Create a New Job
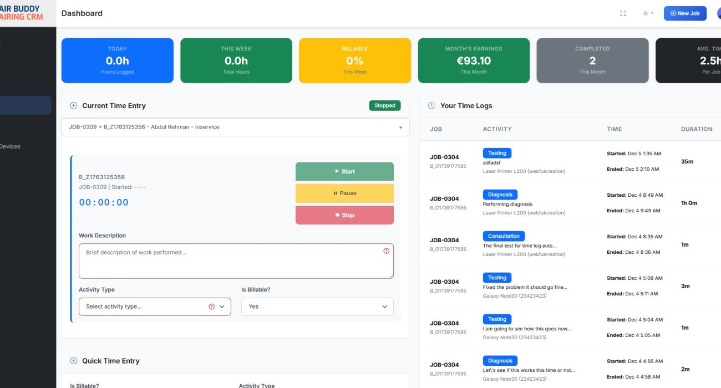Viewport: 721px width, 388px height. [685, 13]
